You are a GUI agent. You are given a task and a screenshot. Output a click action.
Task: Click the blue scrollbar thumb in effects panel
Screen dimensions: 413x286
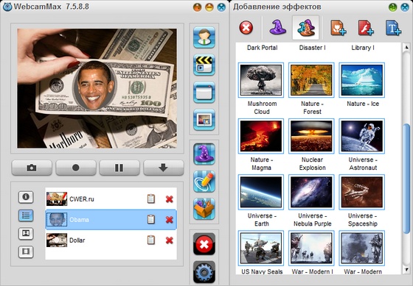[406, 179]
